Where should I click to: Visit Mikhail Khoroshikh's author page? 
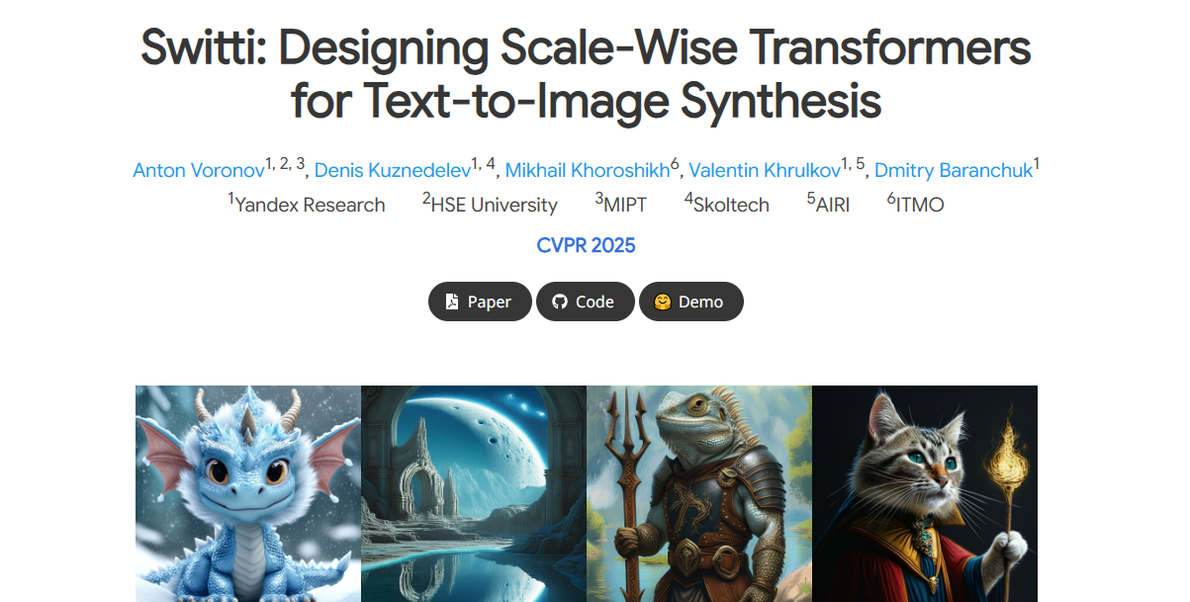588,170
